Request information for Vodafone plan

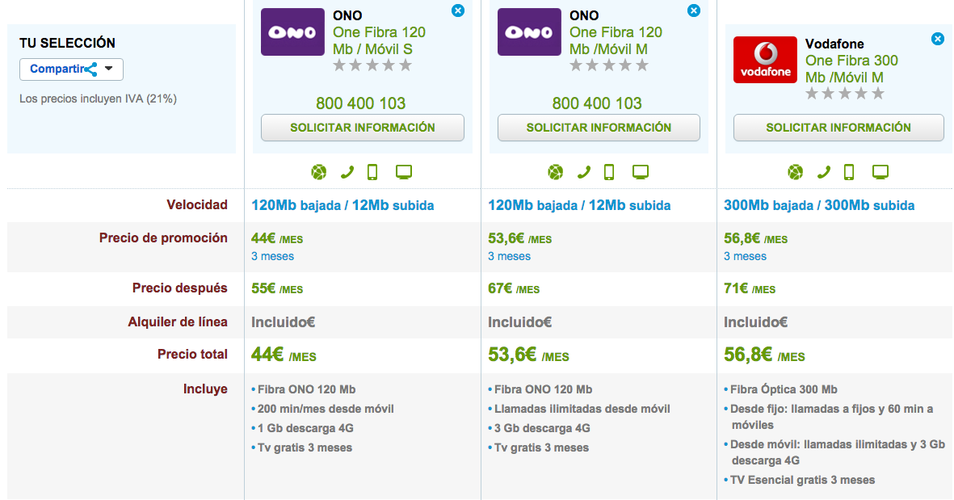(838, 128)
